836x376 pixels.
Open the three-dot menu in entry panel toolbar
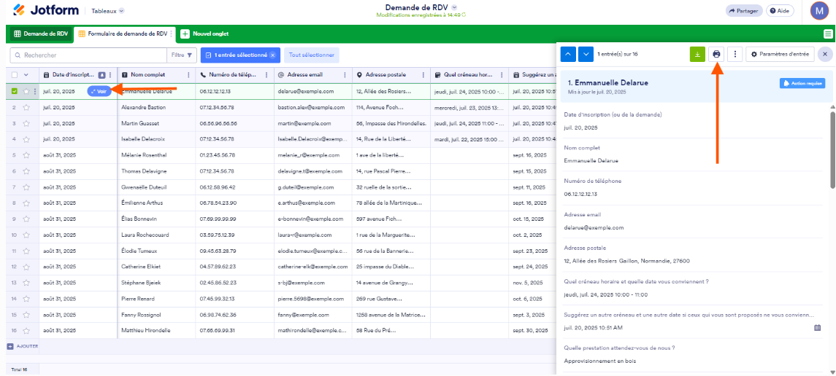(x=735, y=54)
